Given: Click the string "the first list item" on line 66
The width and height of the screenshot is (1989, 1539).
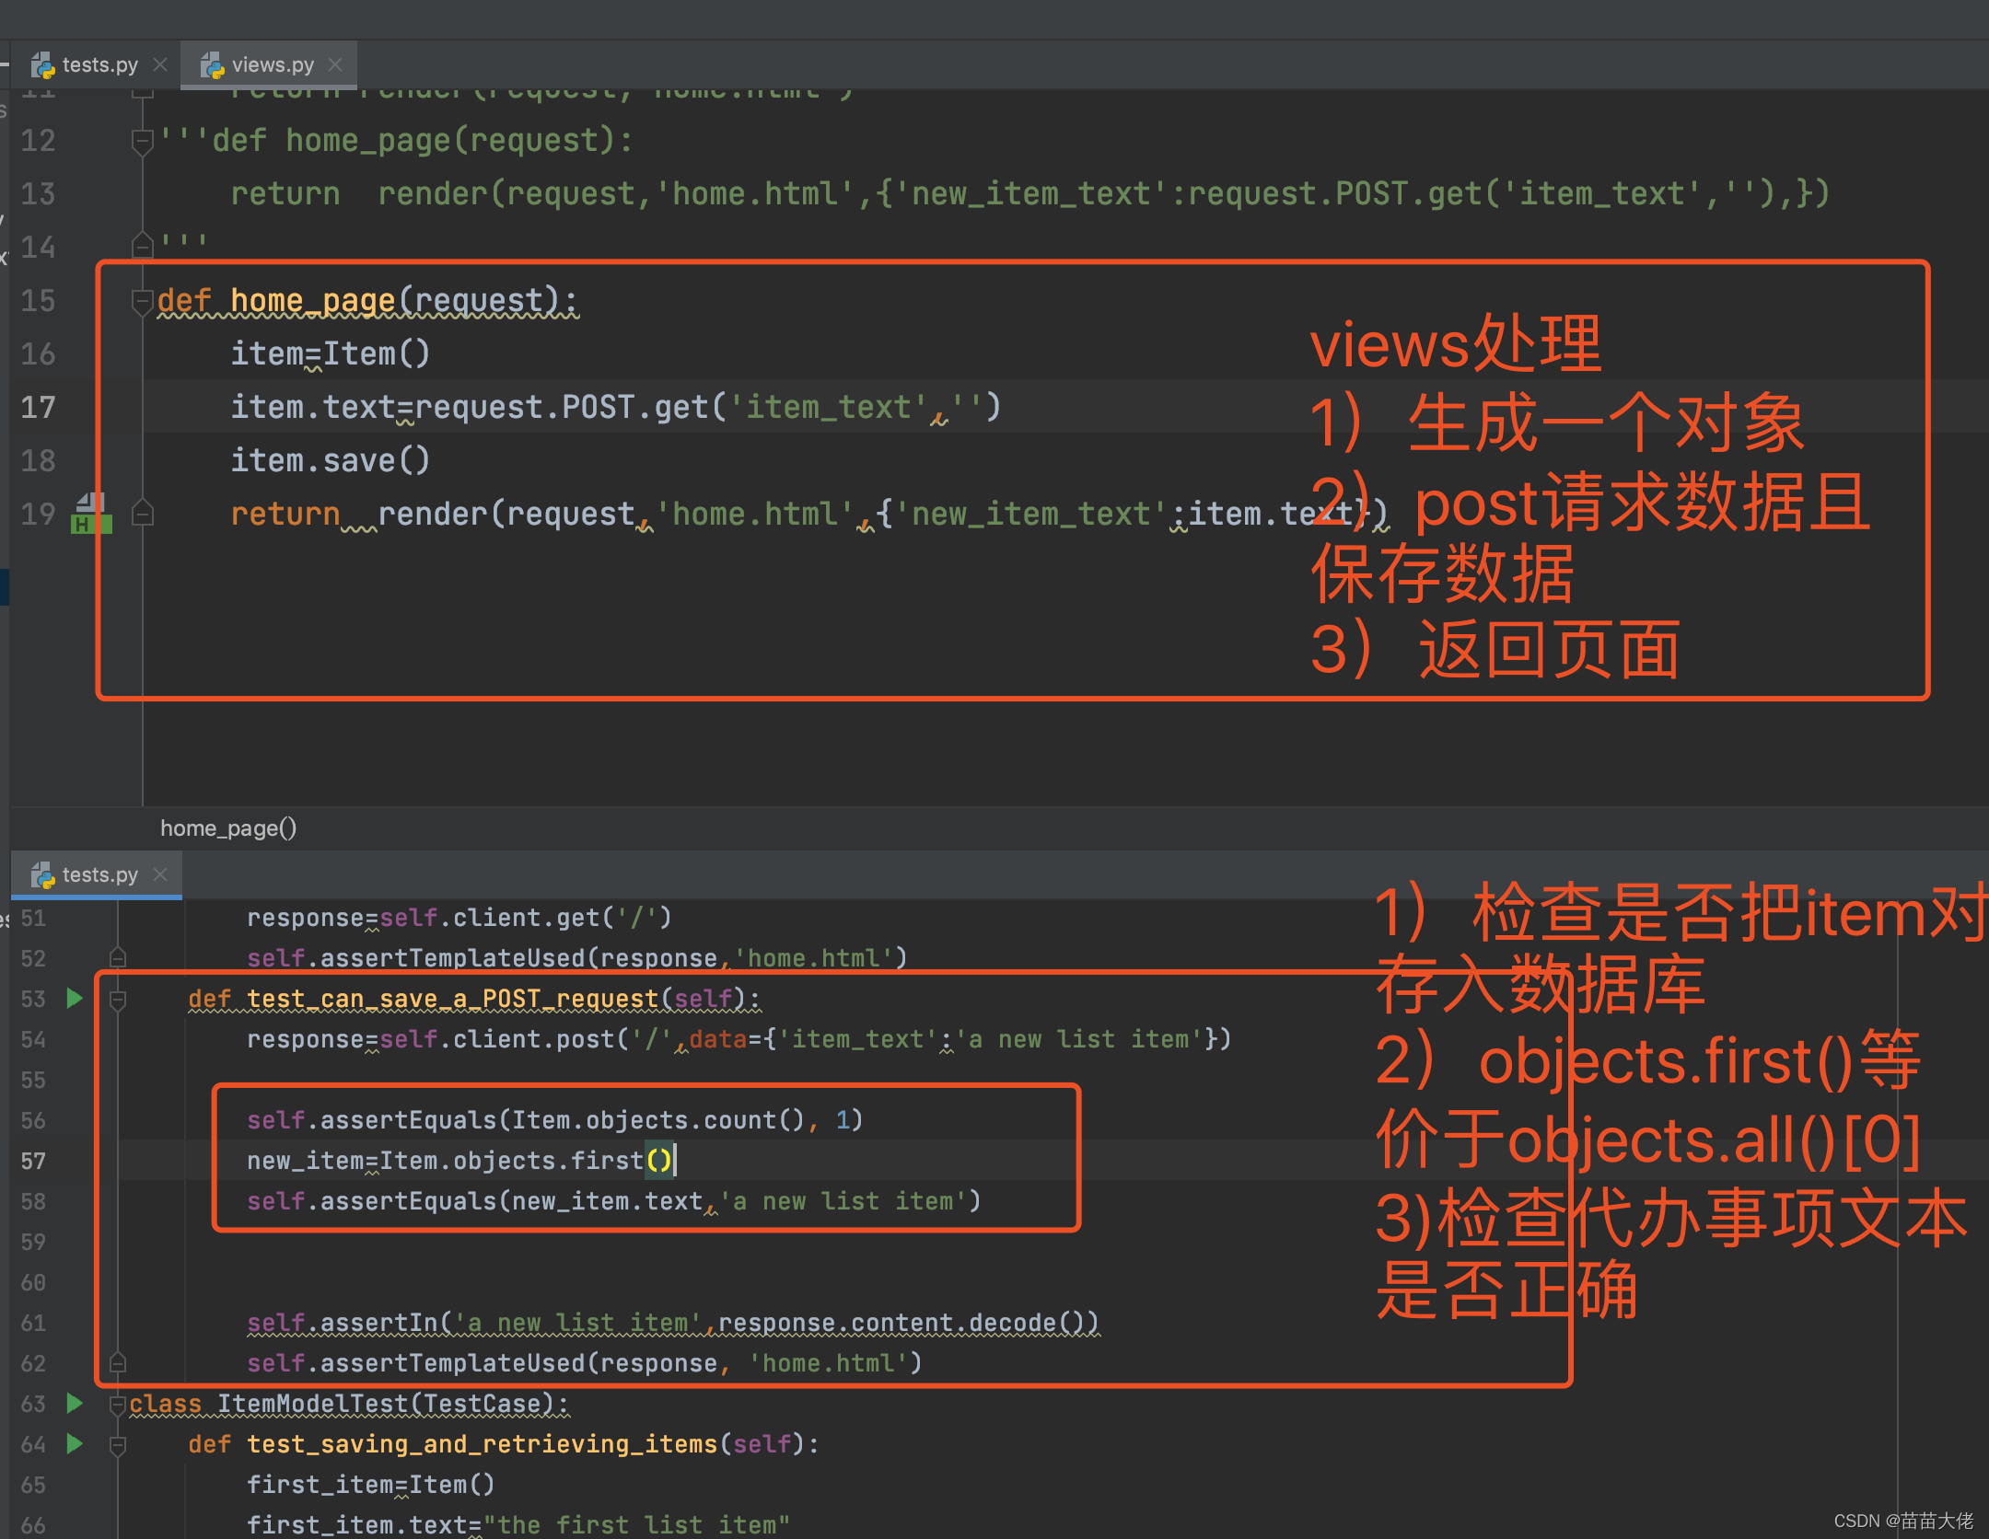Looking at the screenshot, I should [x=636, y=1525].
